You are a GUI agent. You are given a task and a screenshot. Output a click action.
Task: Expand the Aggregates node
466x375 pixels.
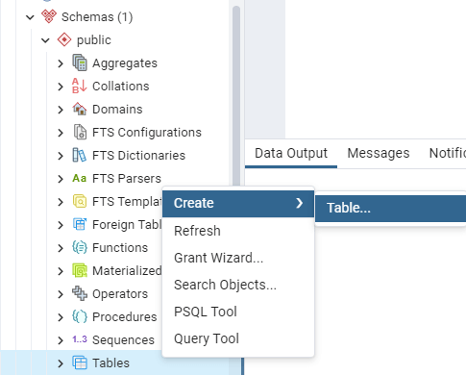(x=61, y=63)
